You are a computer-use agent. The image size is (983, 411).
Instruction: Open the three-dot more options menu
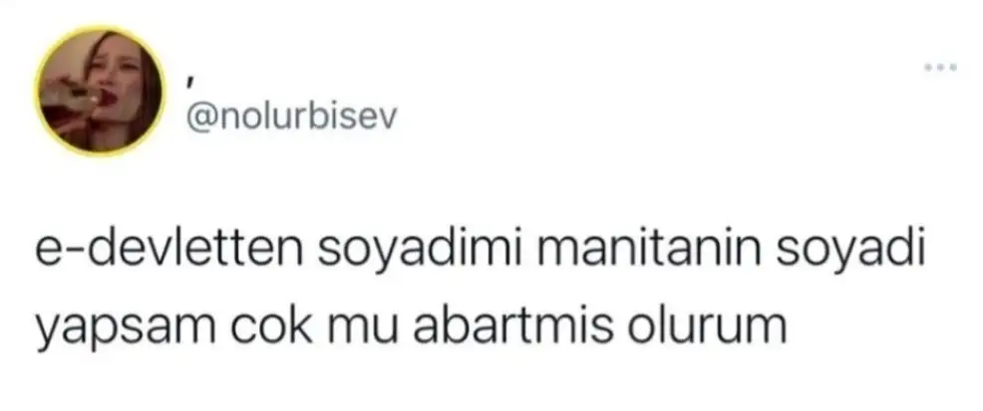(941, 67)
